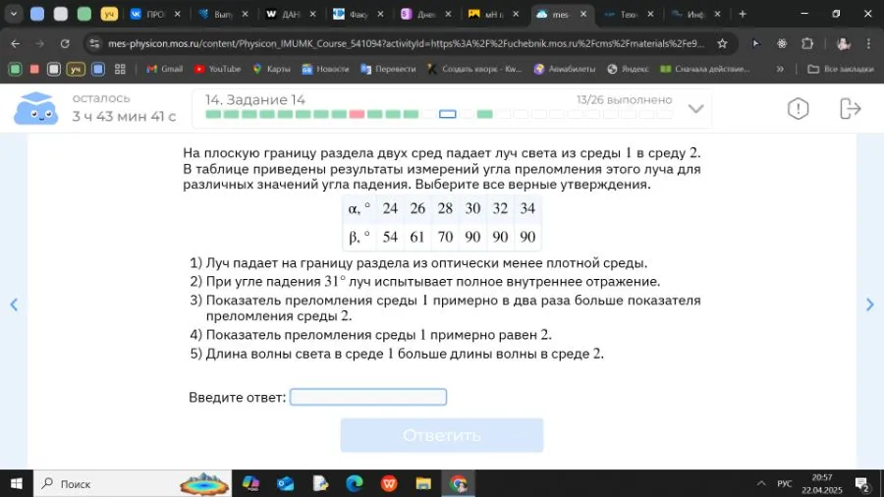Open the Extensions puzzle icon
This screenshot has width=884, height=497.
[807, 43]
